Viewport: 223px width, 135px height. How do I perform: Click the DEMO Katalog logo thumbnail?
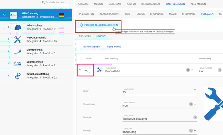click(14, 15)
